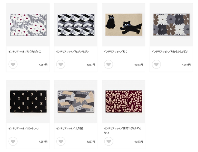
Task: Click heart icon for たがいちがい mat
Action: 61,64
